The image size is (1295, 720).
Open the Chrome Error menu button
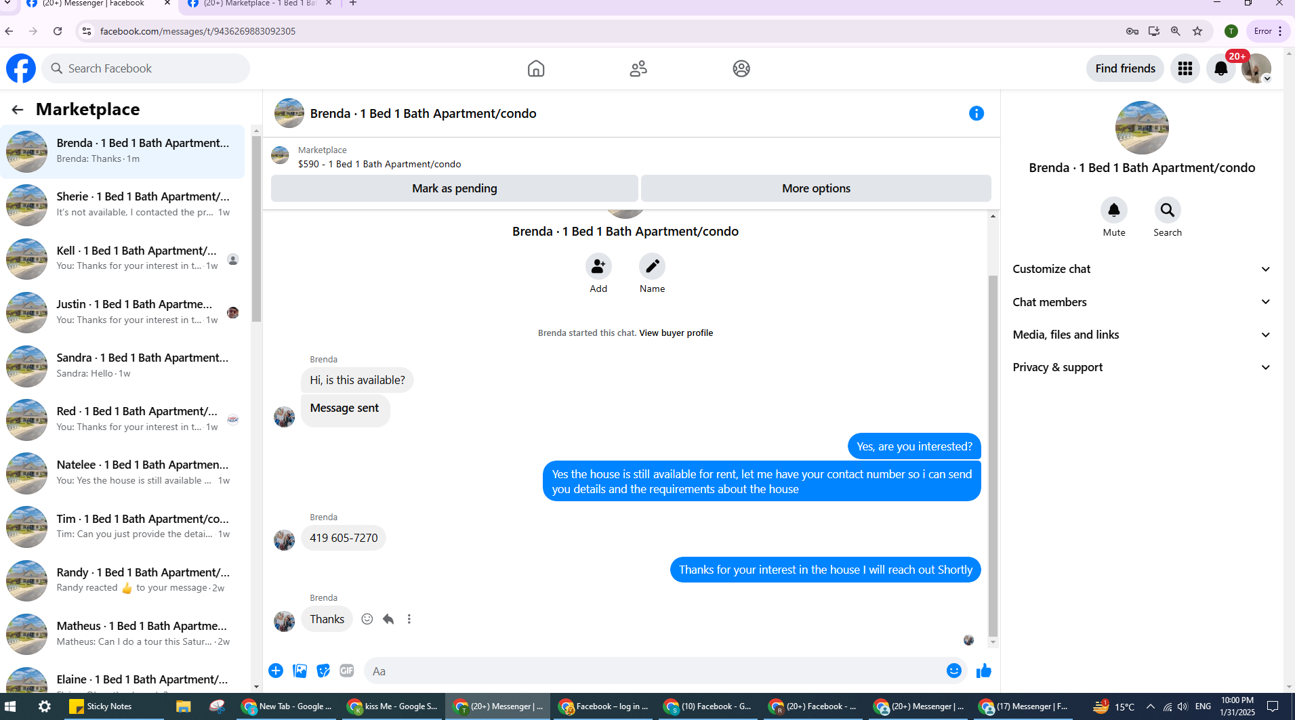1267,31
